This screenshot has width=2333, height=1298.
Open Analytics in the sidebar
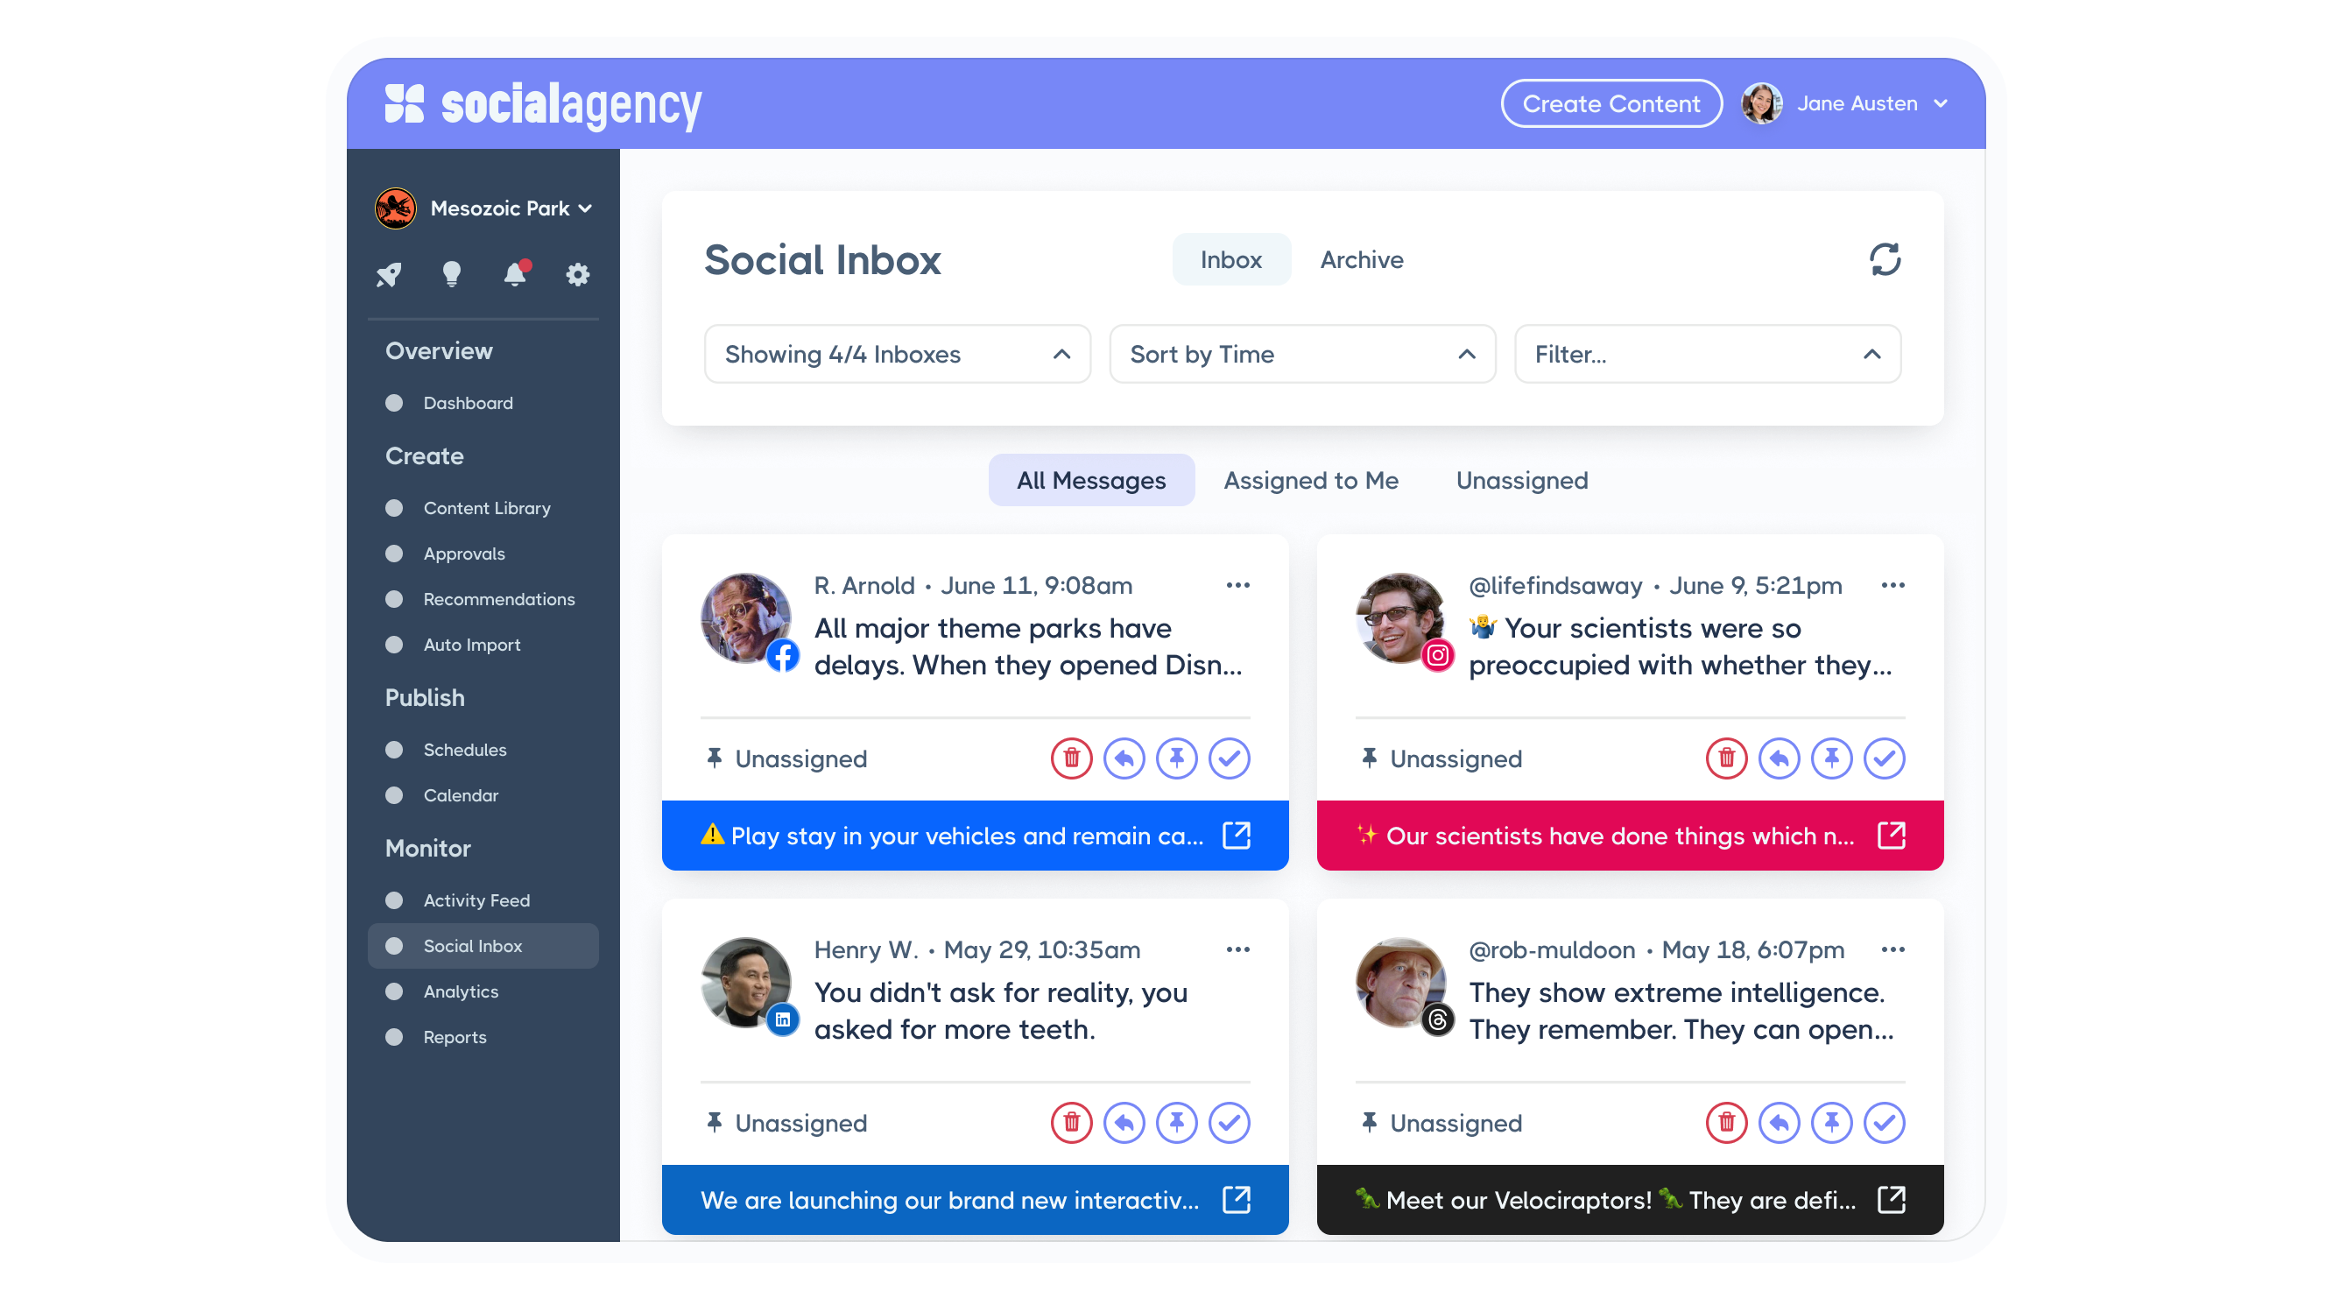(x=460, y=991)
